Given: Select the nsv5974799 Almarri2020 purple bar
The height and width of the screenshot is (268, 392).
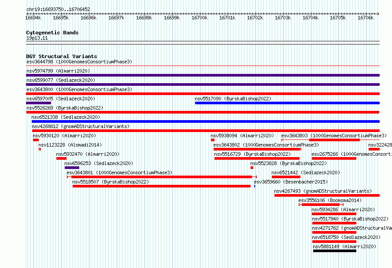Looking at the screenshot, I should coord(203,75).
